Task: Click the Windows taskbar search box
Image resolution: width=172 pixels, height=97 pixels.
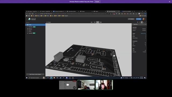Action: (x=37, y=78)
